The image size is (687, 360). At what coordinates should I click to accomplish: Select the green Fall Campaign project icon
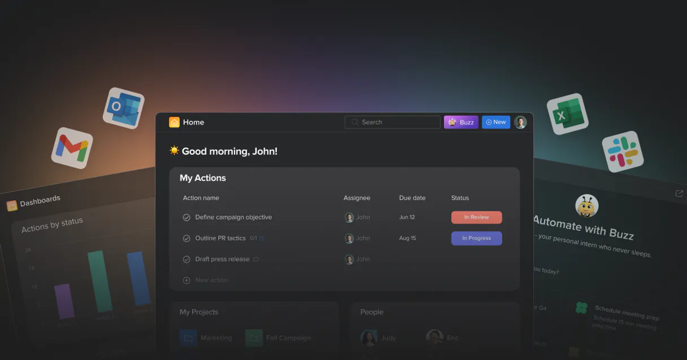pos(253,337)
